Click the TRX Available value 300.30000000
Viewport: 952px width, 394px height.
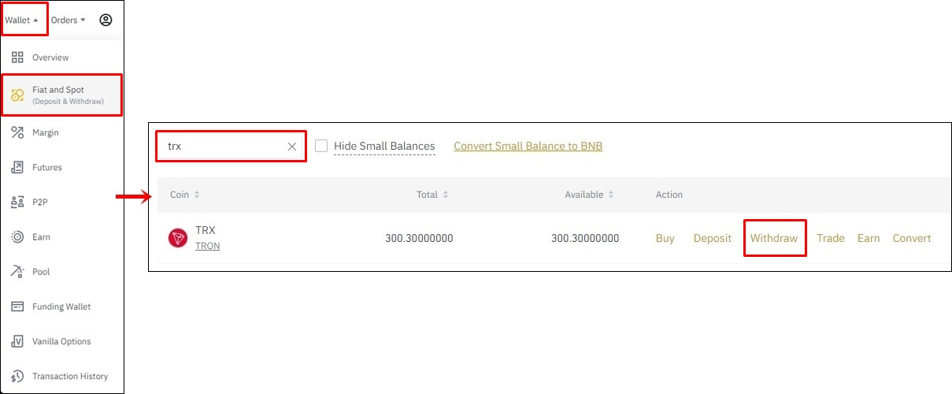coord(585,238)
